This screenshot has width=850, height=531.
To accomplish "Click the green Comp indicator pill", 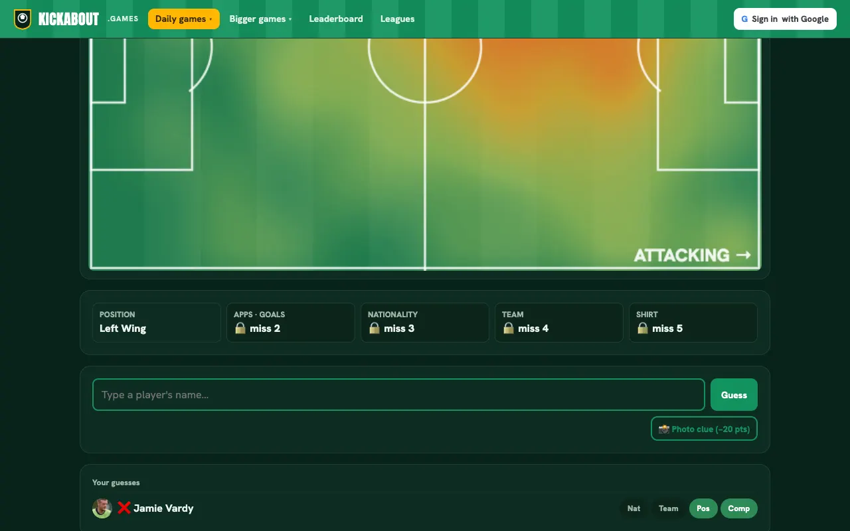I will 739,508.
